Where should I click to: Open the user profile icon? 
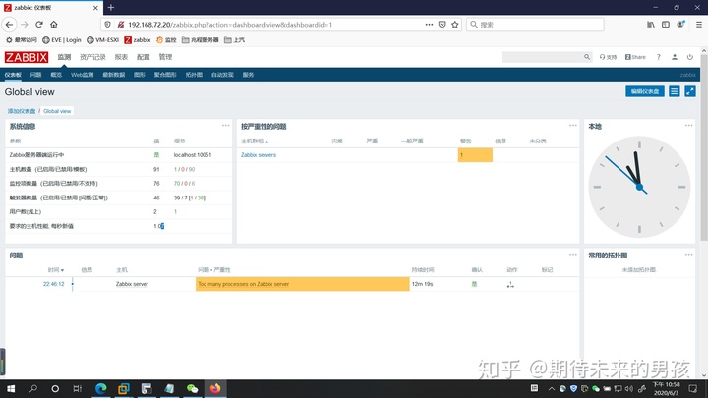coord(675,57)
